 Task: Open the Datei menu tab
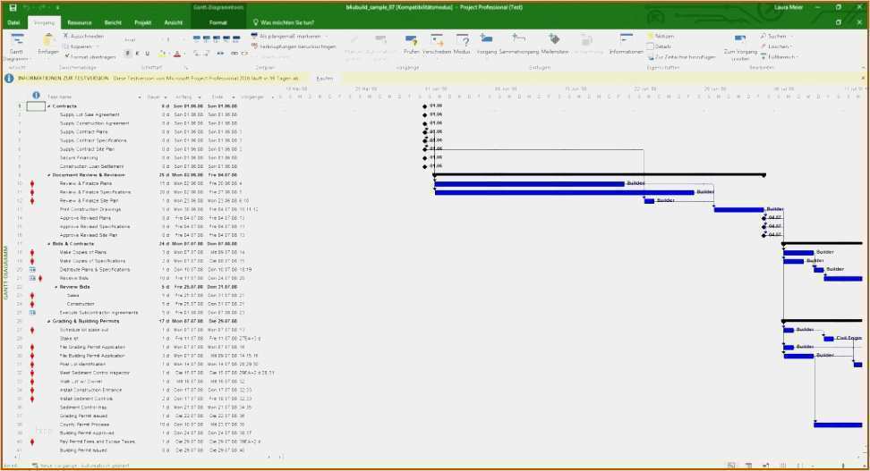pyautogui.click(x=13, y=21)
